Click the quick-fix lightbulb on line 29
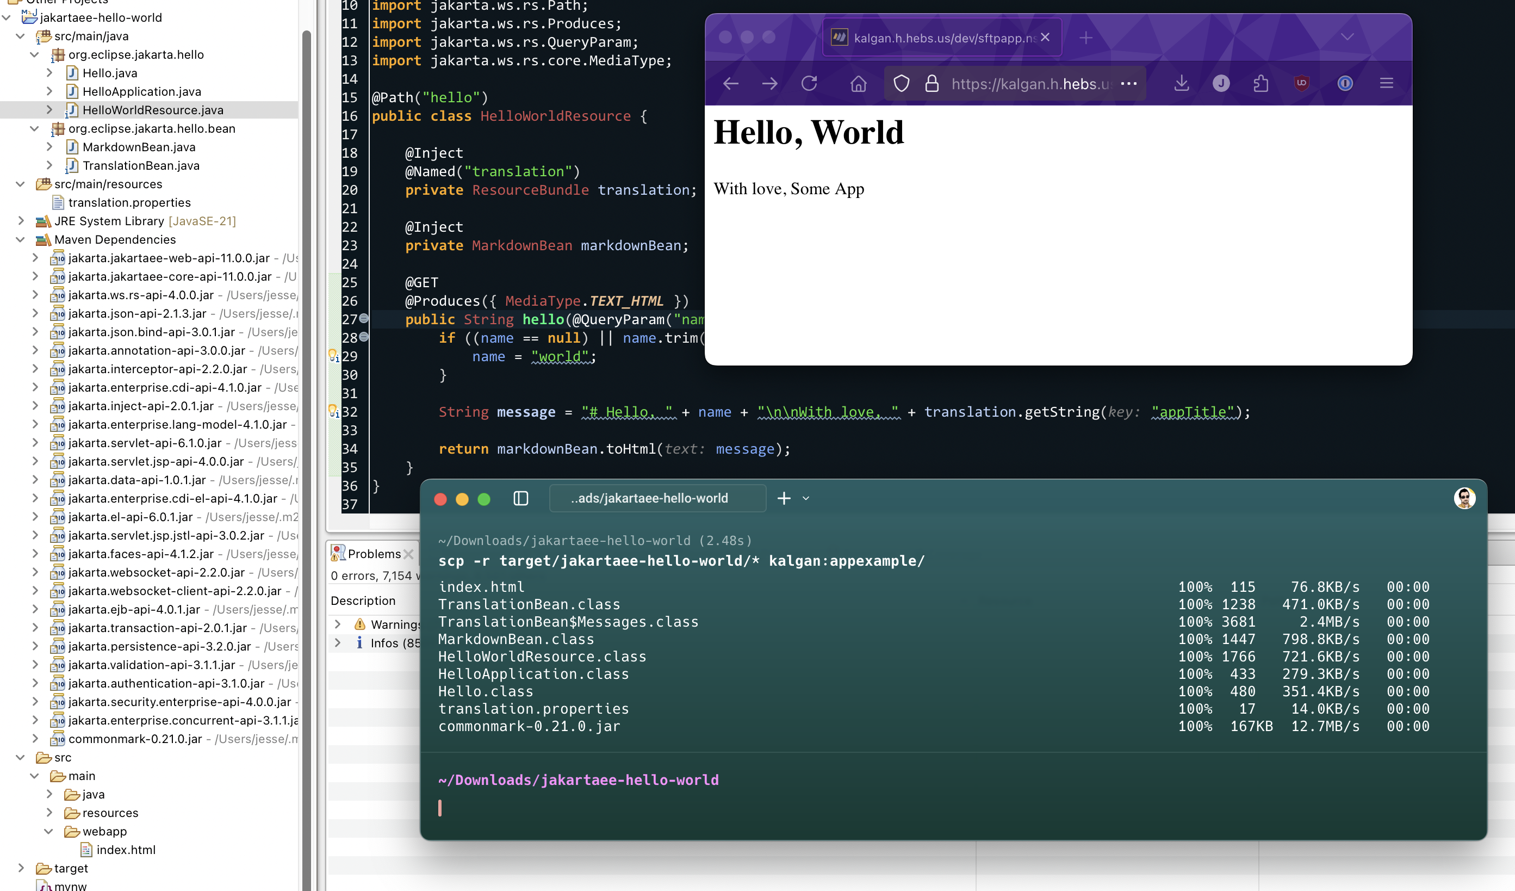 click(x=333, y=356)
